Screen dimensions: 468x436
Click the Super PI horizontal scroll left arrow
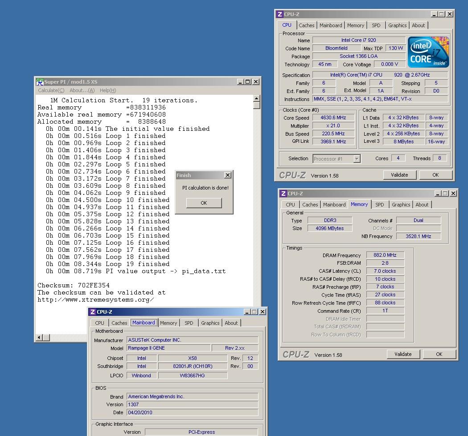click(39, 338)
